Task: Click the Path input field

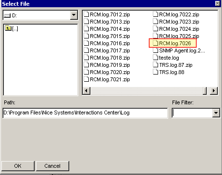Action: click(x=85, y=113)
